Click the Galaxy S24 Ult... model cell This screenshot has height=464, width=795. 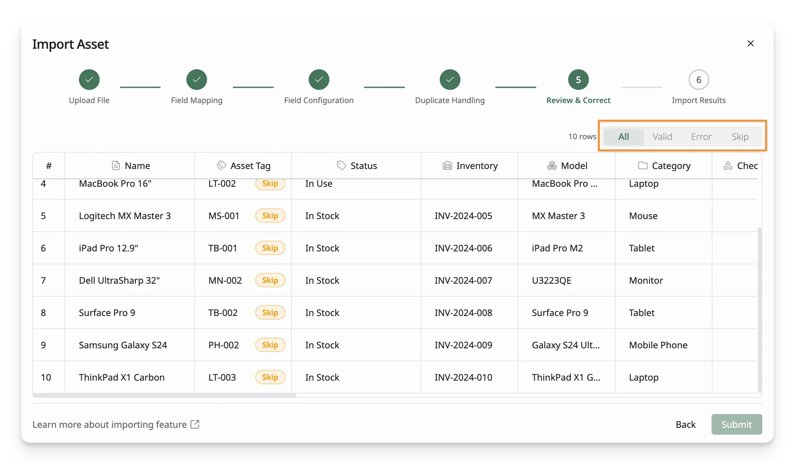pyautogui.click(x=566, y=344)
